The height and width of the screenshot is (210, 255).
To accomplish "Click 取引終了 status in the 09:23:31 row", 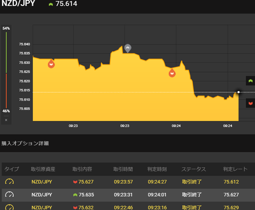I will tap(192, 195).
